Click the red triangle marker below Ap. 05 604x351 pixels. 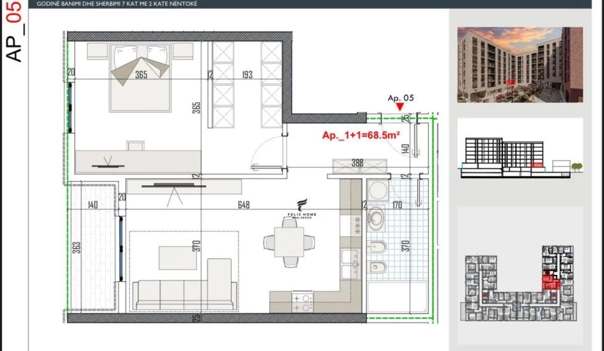tap(400, 108)
